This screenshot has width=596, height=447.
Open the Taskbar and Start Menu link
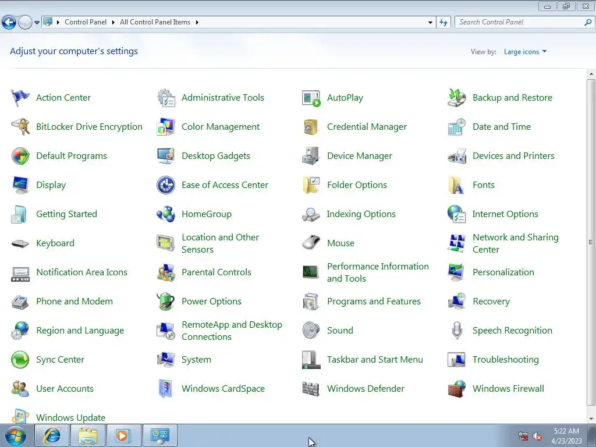pos(375,360)
